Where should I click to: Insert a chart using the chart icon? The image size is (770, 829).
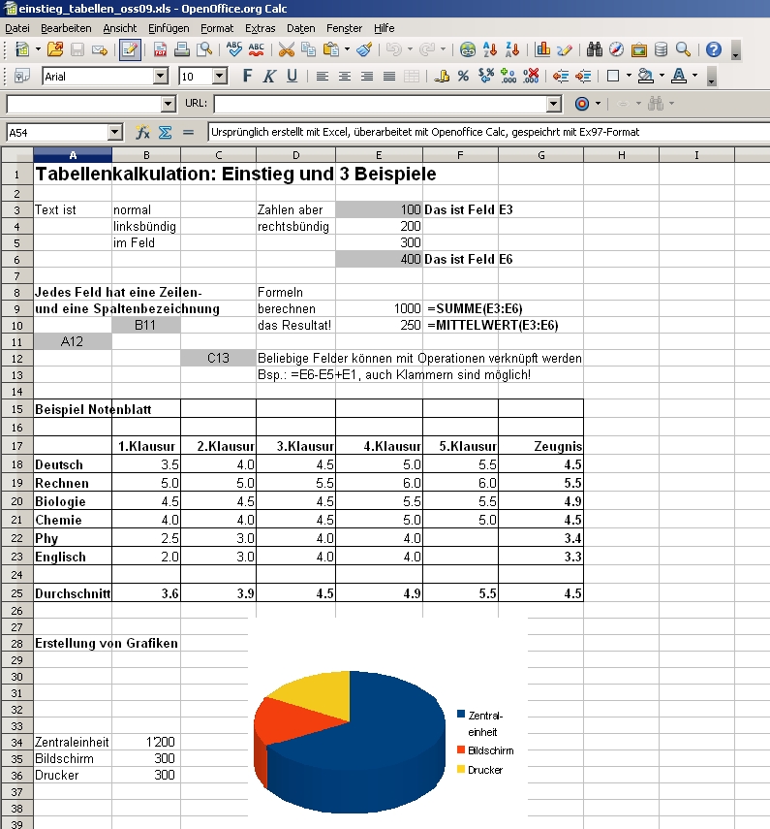(542, 49)
